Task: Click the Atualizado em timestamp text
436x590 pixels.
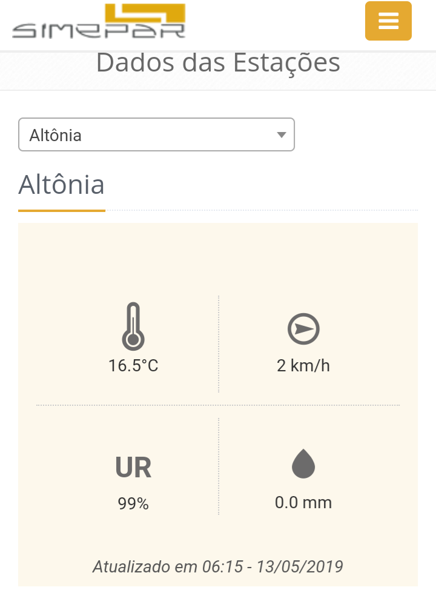Action: point(218,566)
